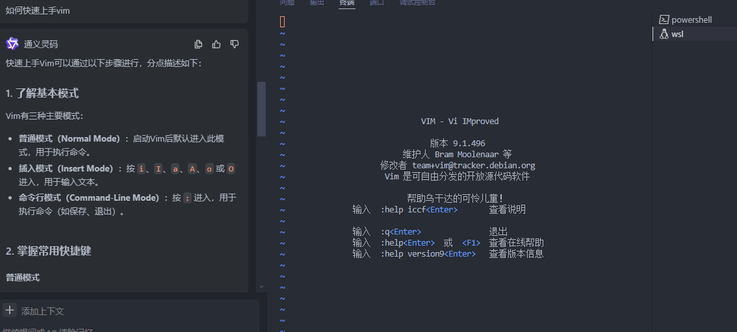The image size is (737, 332).
Task: Click the 普通模式 subheading at bottom
Action: click(23, 277)
